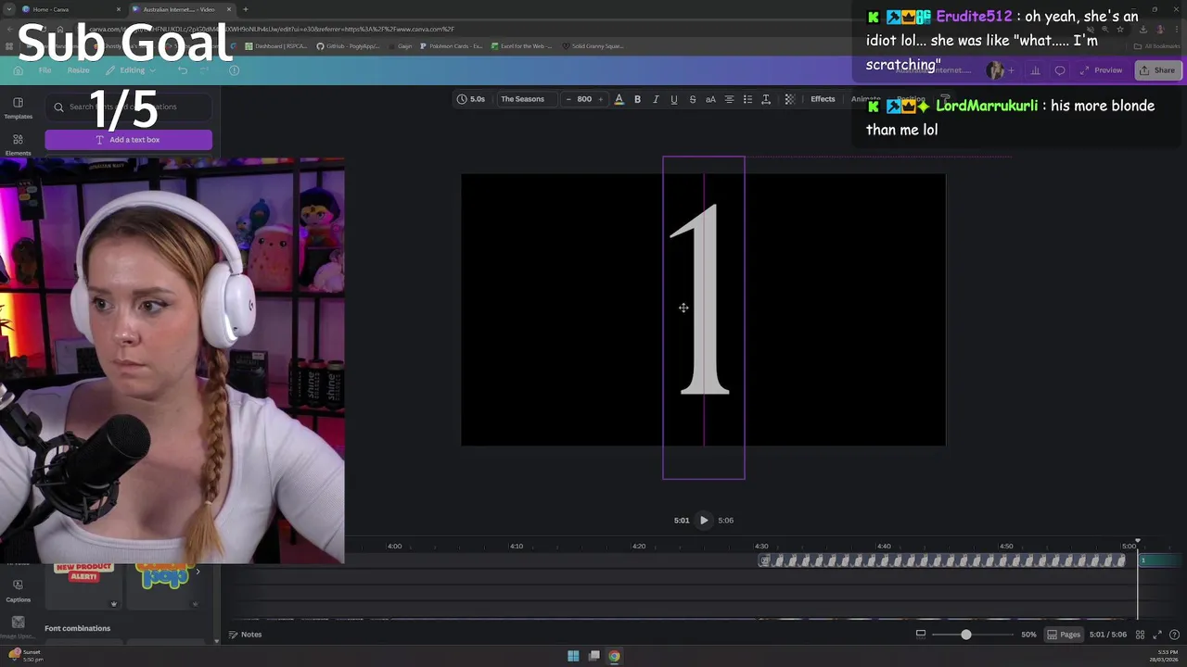Screen dimensions: 1187x667
Task: Open the Effects panel
Action: [823, 99]
